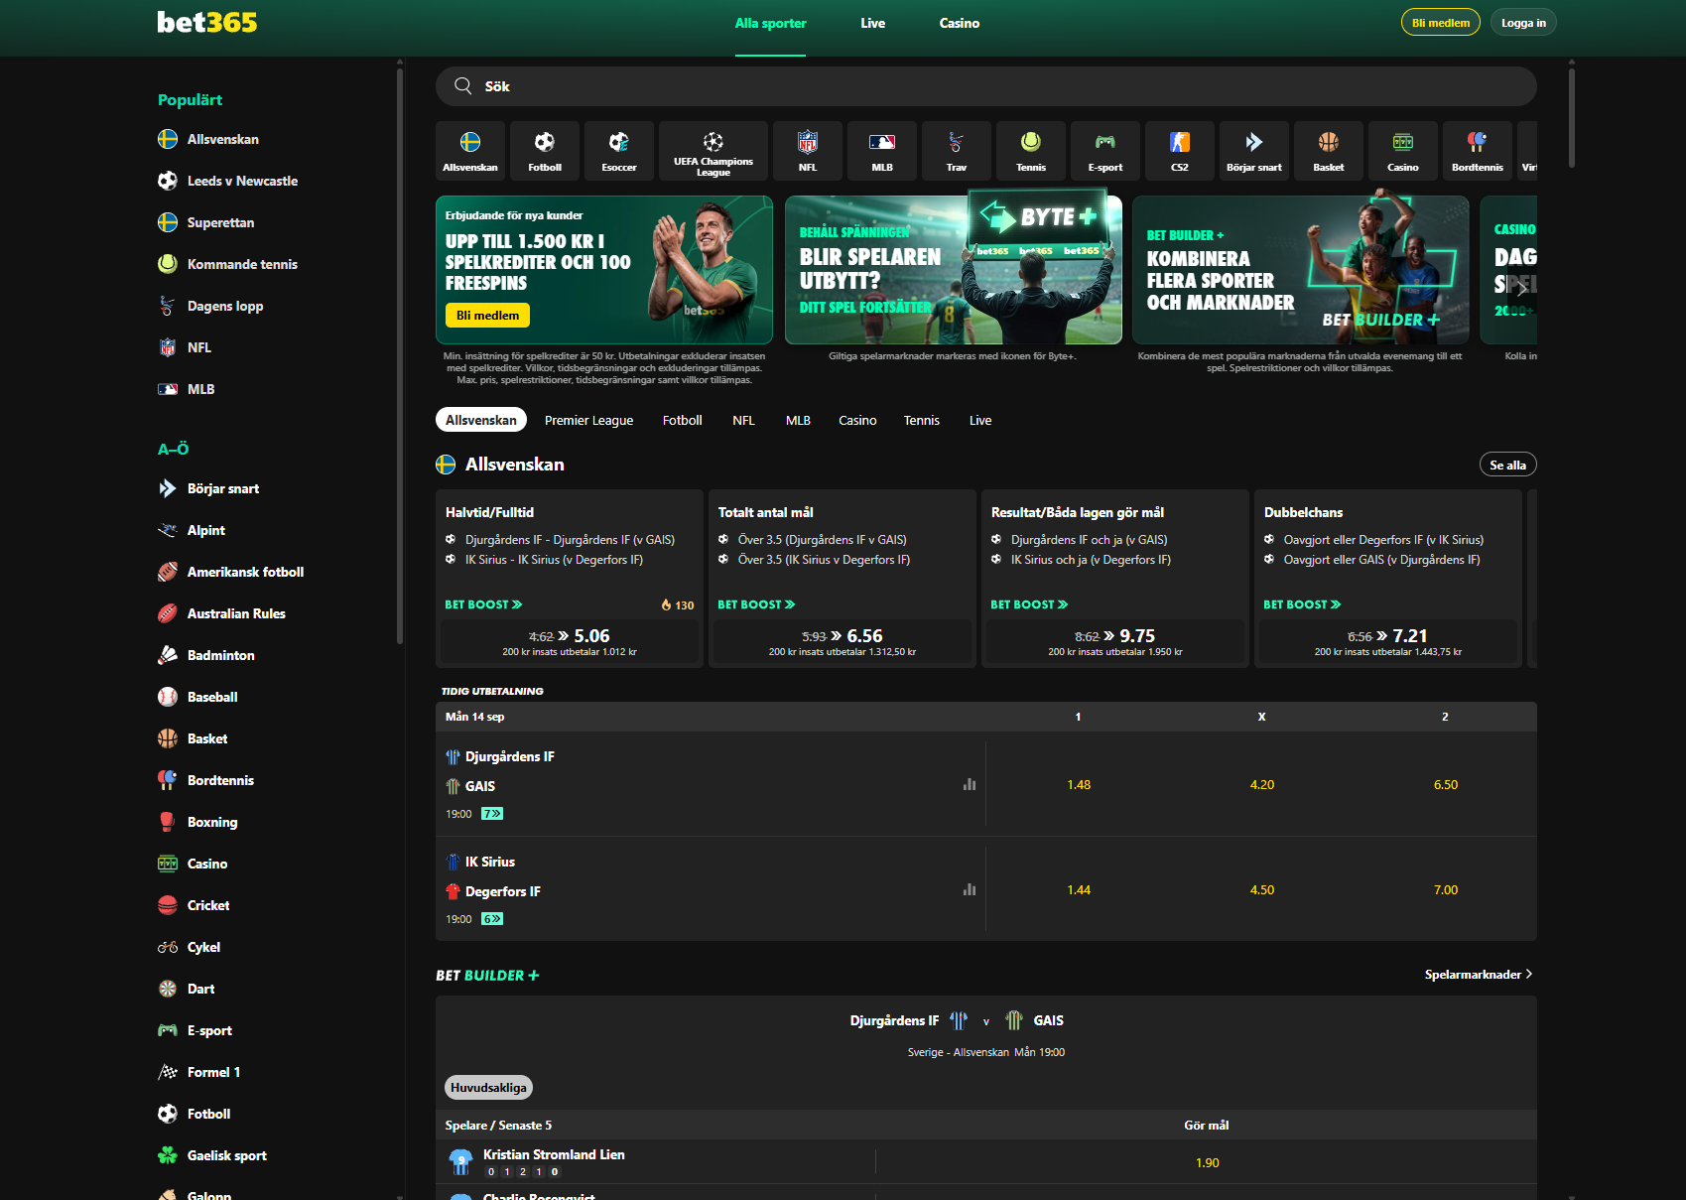The image size is (1686, 1200).
Task: Switch to Casino top tab
Action: (x=960, y=23)
